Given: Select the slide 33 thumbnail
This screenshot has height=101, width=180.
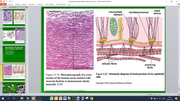Looking at the screenshot, I should [14, 36].
